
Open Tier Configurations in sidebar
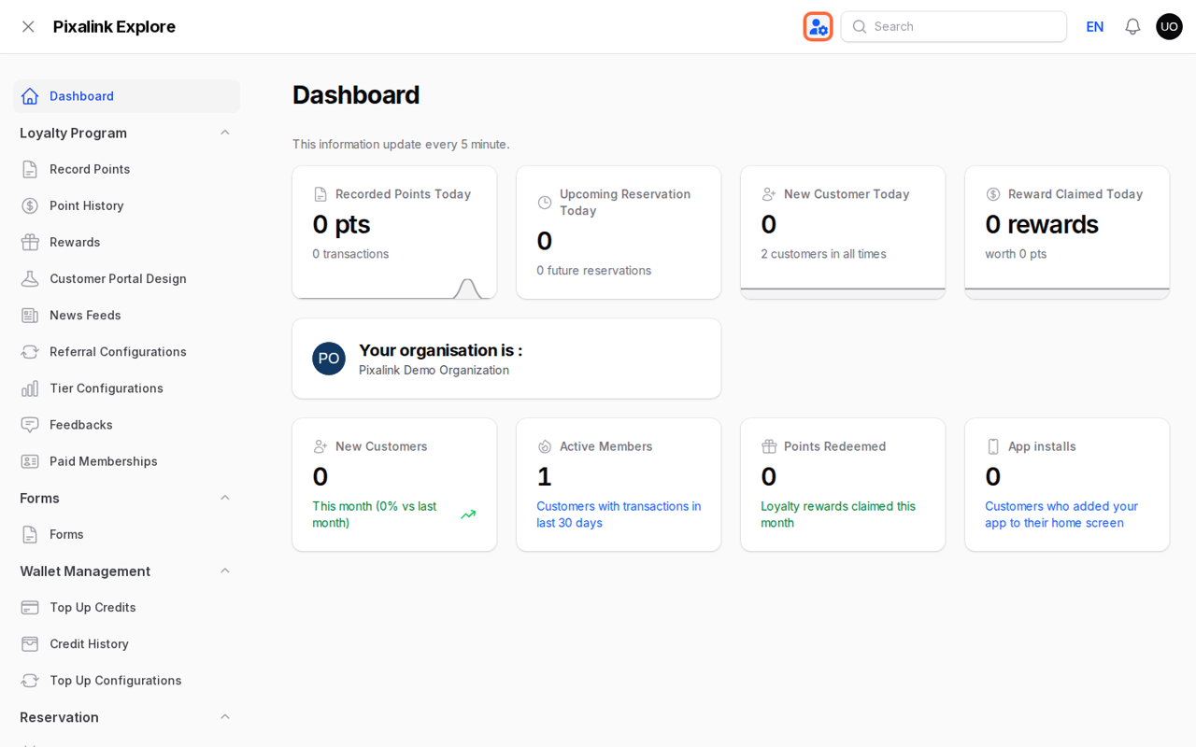pyautogui.click(x=126, y=388)
